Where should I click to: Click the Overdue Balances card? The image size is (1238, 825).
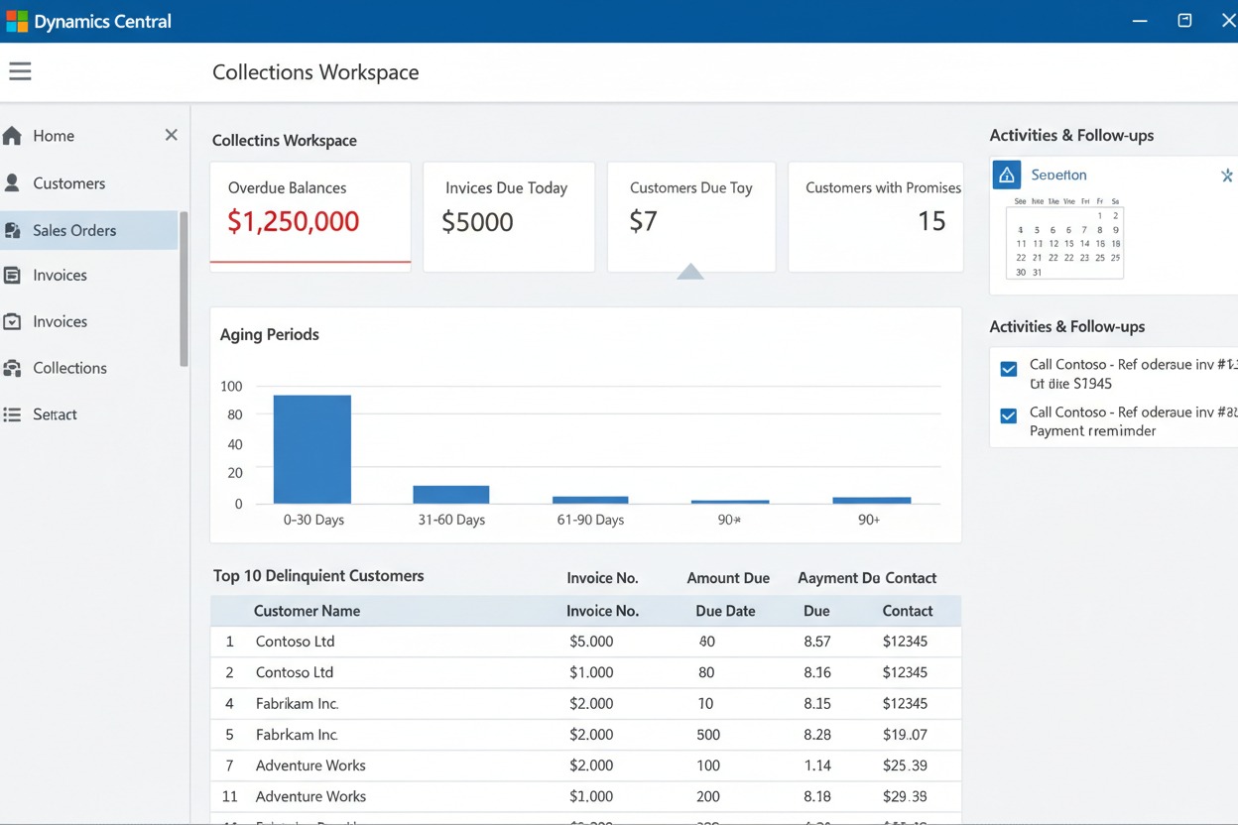(309, 216)
